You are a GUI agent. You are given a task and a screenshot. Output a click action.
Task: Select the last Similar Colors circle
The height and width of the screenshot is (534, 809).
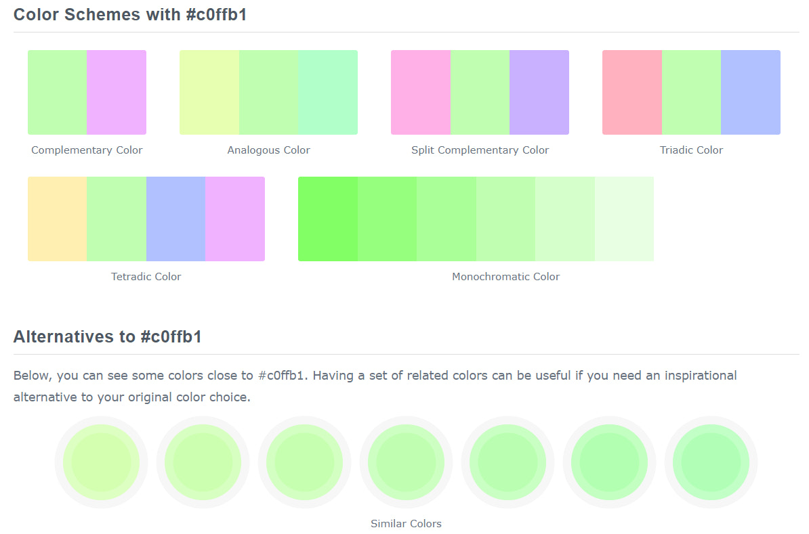pyautogui.click(x=711, y=462)
